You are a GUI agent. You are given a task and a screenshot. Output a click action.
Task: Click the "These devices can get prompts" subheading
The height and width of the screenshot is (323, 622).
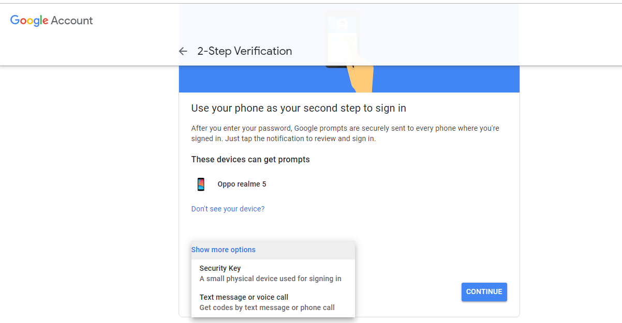(x=250, y=159)
